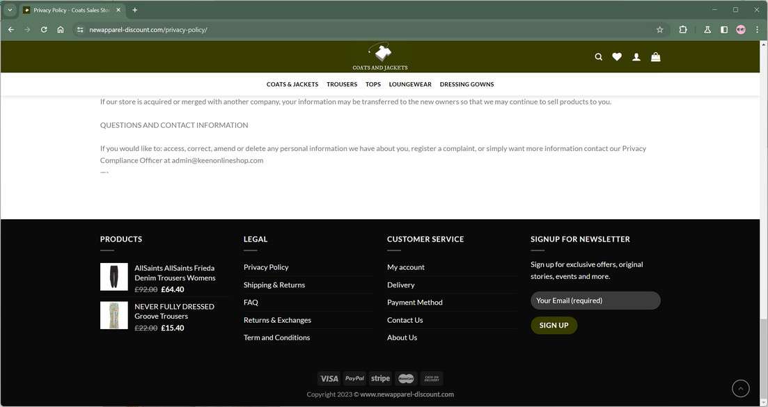Open the search icon in the header

[x=598, y=57]
